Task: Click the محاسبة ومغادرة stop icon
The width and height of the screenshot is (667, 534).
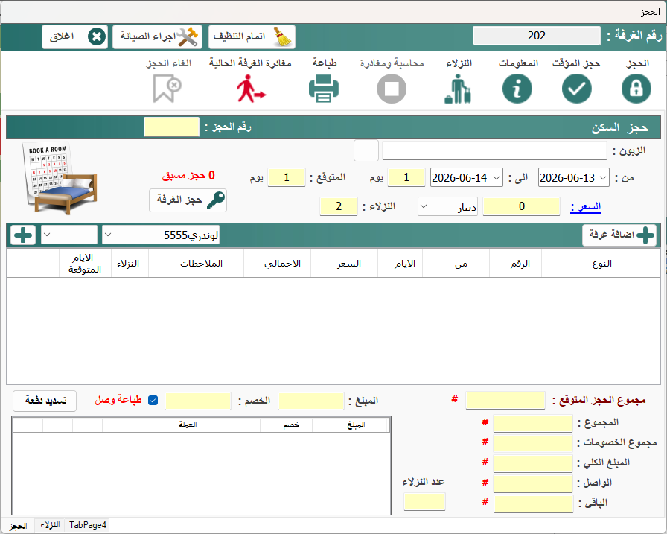Action: [392, 89]
